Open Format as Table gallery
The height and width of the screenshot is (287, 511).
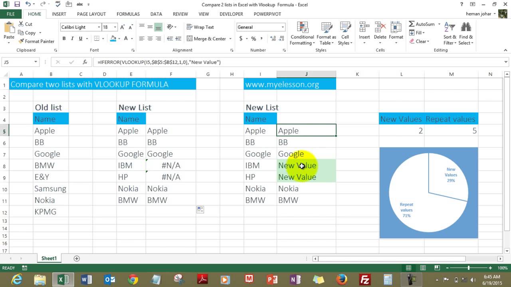click(326, 33)
